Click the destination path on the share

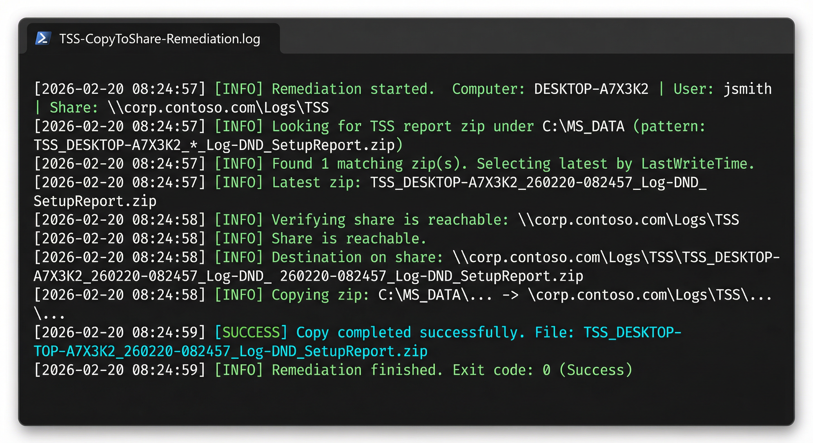point(616,257)
